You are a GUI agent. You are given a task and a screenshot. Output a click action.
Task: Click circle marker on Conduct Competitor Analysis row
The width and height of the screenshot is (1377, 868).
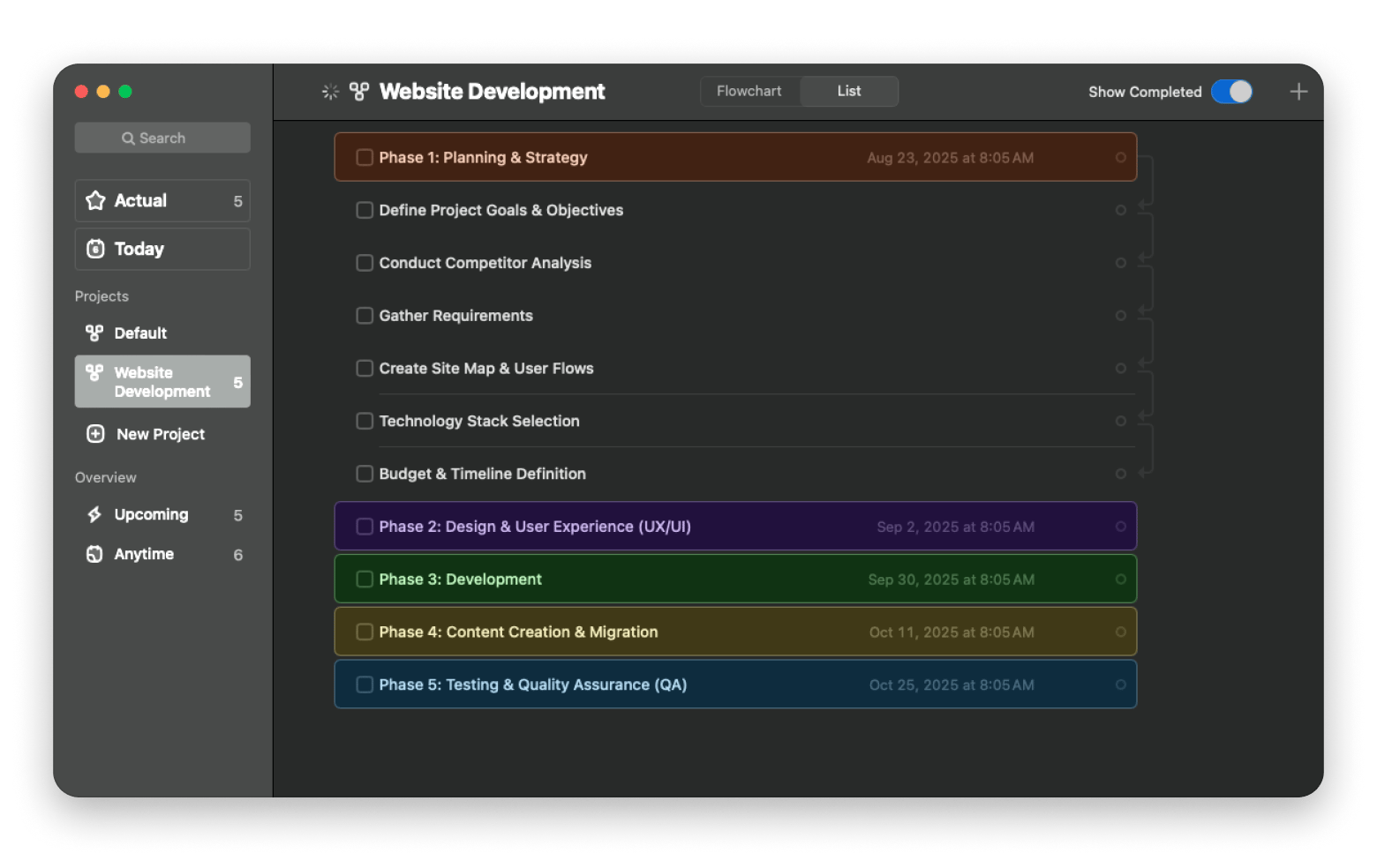tap(1121, 263)
